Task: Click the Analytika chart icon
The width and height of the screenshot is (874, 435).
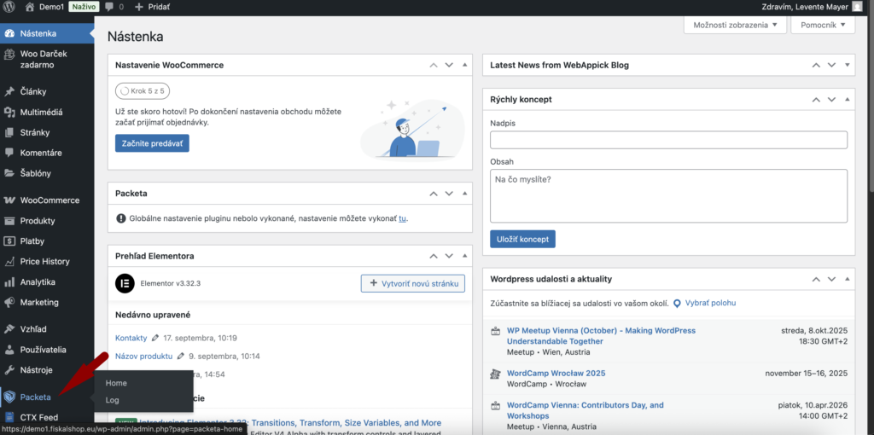Action: pyautogui.click(x=9, y=282)
